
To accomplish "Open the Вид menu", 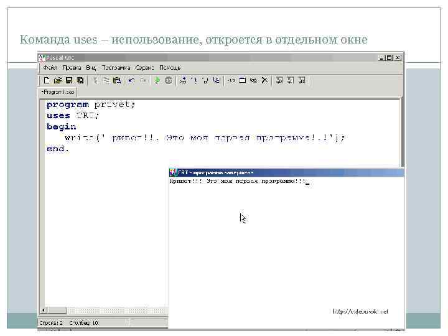I will [91, 68].
